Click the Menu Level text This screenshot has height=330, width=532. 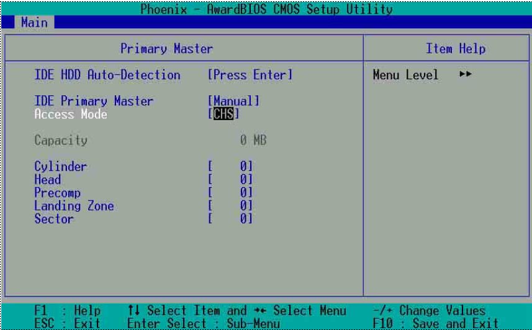coord(405,75)
